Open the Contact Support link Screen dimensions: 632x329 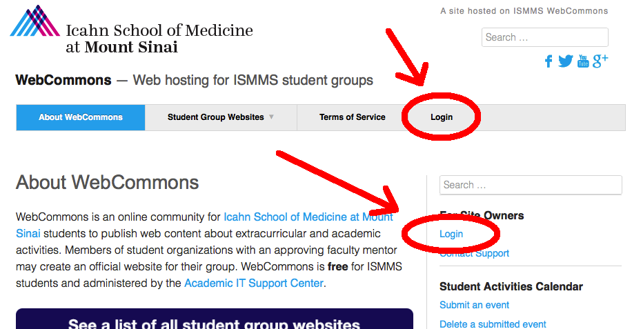[x=474, y=253]
